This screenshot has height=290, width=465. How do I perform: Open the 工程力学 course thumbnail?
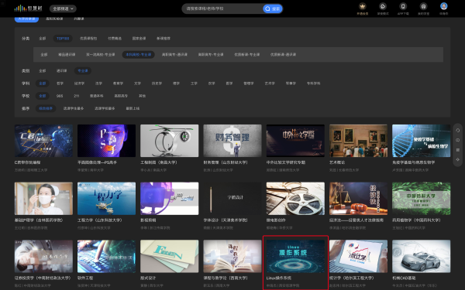click(106, 198)
